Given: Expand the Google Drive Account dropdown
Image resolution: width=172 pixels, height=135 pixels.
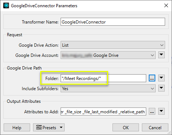Looking at the screenshot, I should (x=108, y=55).
